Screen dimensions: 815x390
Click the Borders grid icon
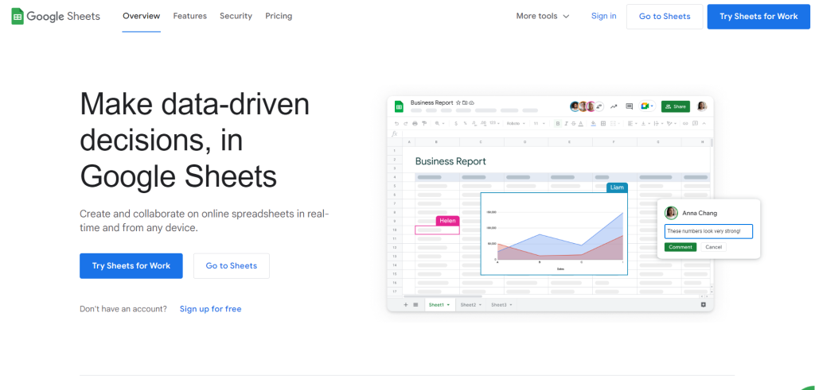[603, 123]
